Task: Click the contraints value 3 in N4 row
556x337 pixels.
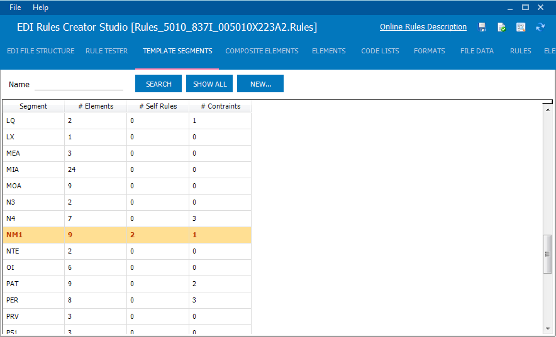Action: pyautogui.click(x=220, y=218)
